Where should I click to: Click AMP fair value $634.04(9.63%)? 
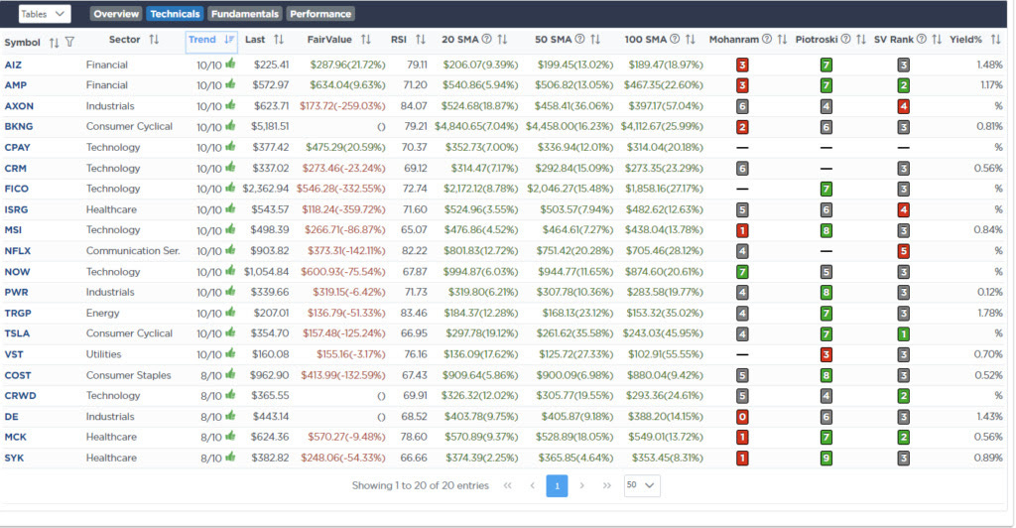(x=347, y=85)
